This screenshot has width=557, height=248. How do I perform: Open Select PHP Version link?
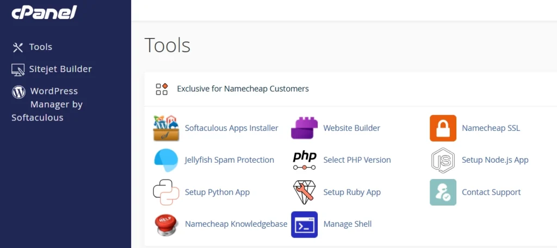pyautogui.click(x=357, y=160)
